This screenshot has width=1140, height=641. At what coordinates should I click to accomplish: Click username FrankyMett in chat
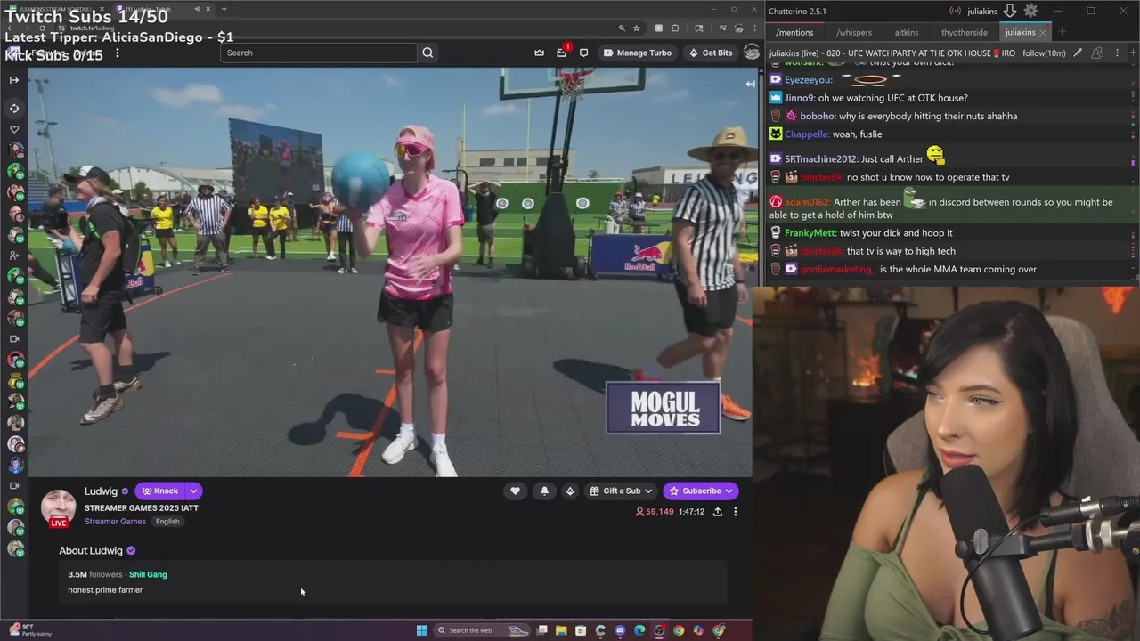pos(810,233)
